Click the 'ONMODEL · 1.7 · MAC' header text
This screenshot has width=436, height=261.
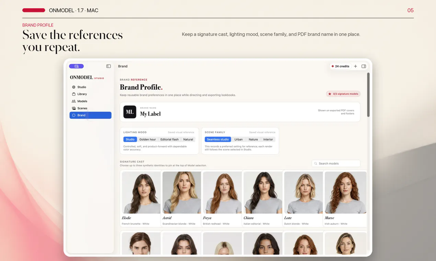click(x=73, y=10)
